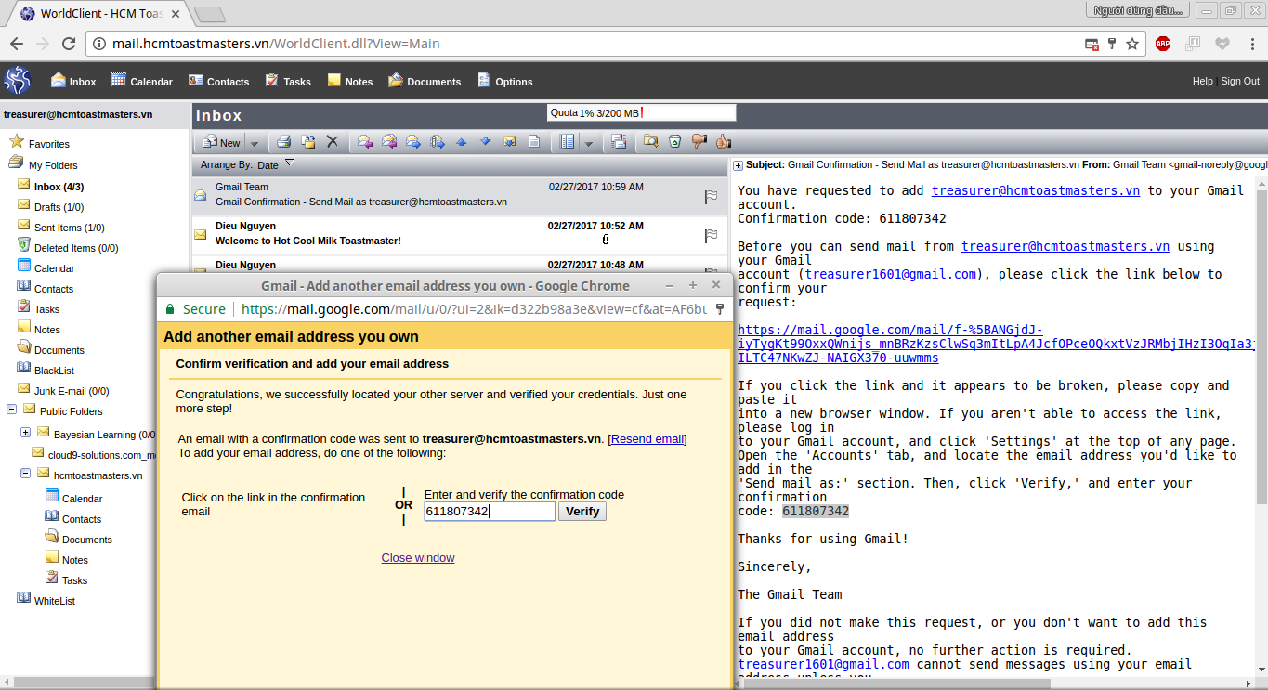Screen dimensions: 1268x690
Task: Click the Verify button in Gmail popup
Action: [x=582, y=511]
